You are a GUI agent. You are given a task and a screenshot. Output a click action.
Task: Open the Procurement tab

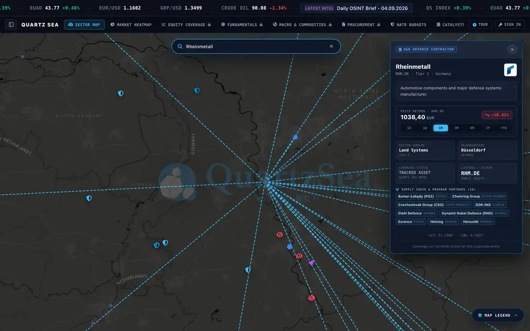coord(361,25)
